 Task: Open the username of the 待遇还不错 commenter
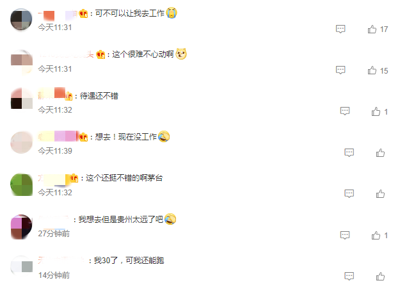click(52, 95)
